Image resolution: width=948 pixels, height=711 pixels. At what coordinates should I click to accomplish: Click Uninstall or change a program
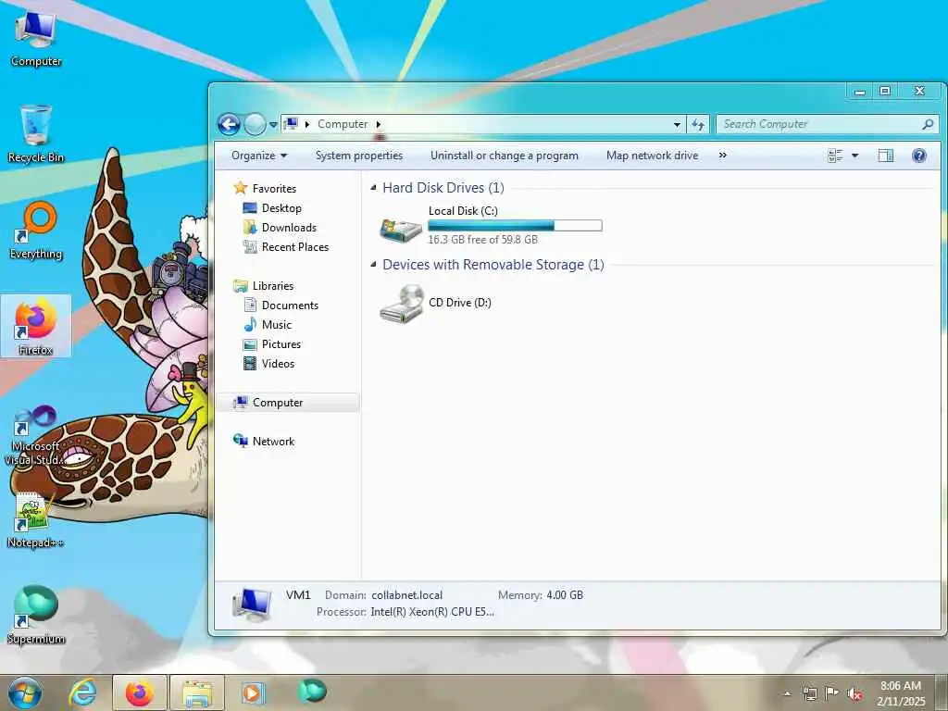[505, 156]
